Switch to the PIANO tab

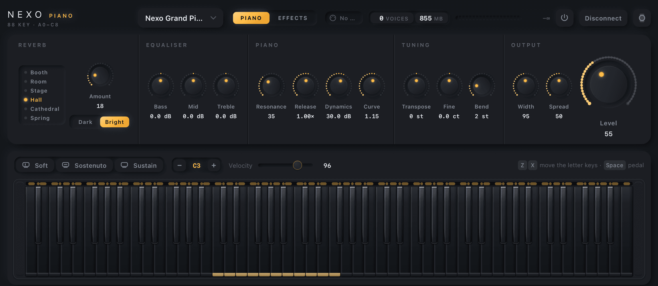coord(251,18)
